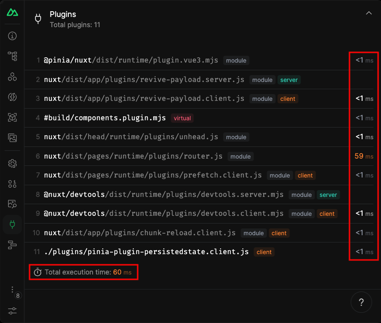This screenshot has height=323, width=381.
Task: Click Total plugins: 11 subtitle
Action: pos(75,25)
